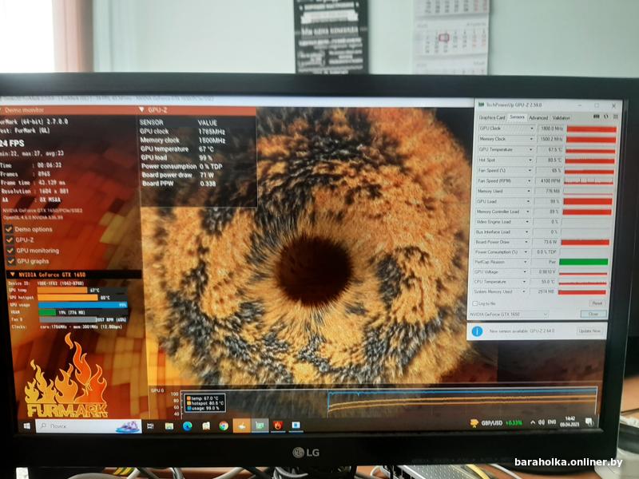This screenshot has width=639, height=479.
Task: Select the GPU device dropdown NVIDIA GeForce GTX 1650
Action: [508, 315]
